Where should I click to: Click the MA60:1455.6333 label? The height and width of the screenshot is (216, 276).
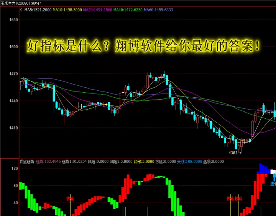point(158,10)
